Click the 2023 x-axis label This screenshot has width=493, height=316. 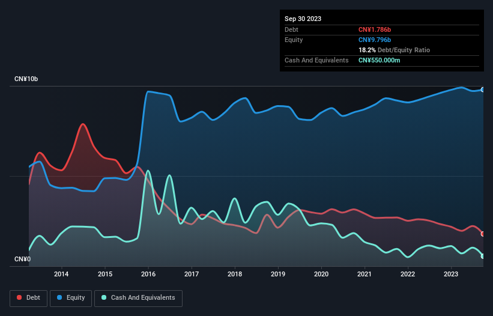click(451, 274)
